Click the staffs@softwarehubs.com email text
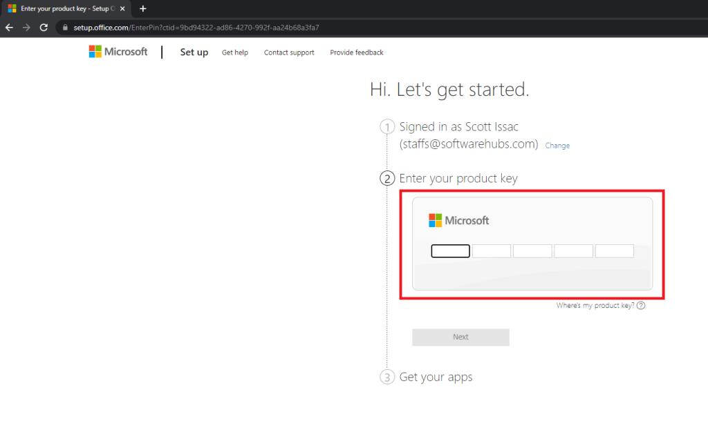Viewport: 708px width, 423px height. click(469, 144)
